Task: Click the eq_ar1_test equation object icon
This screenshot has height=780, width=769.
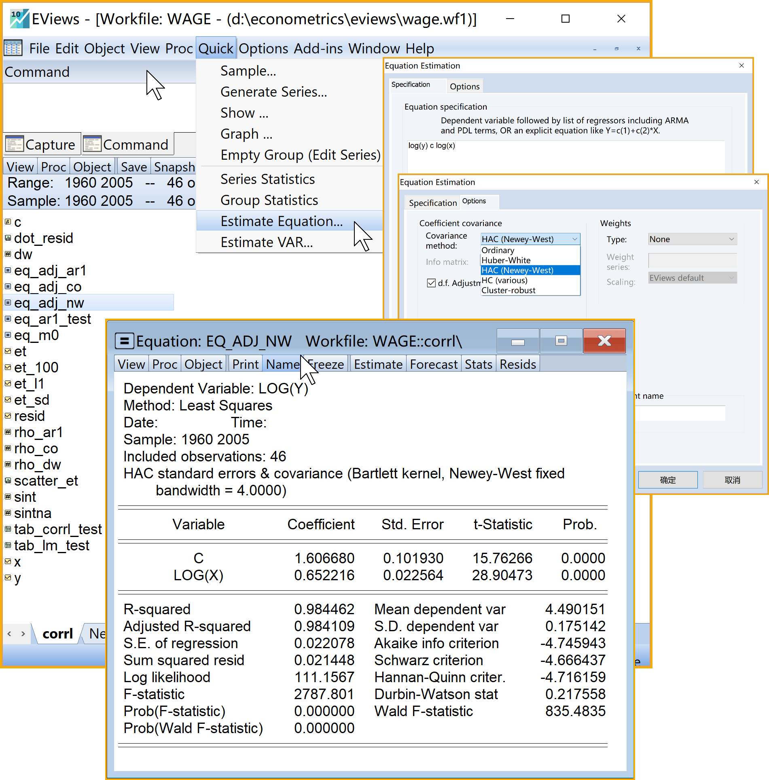Action: pos(8,319)
